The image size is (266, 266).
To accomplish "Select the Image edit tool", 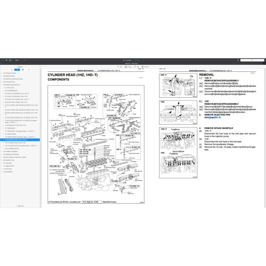I will pyautogui.click(x=128, y=67).
